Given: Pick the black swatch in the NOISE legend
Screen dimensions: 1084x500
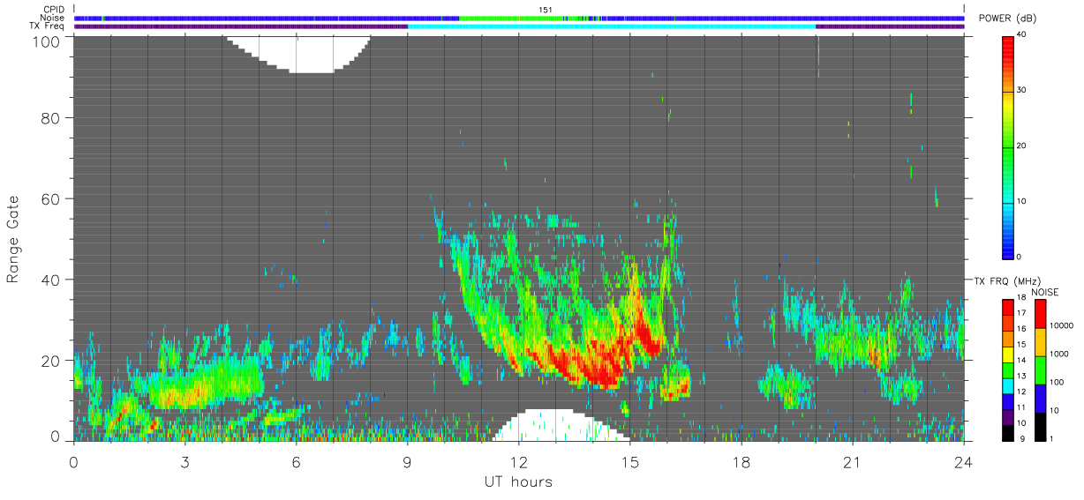Looking at the screenshot, I should 1039,427.
